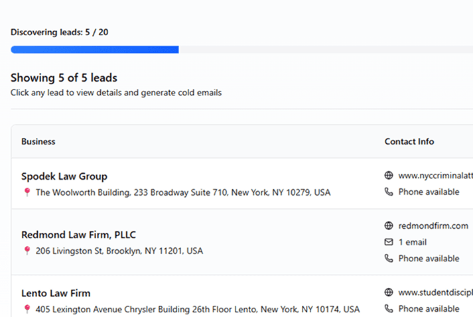This screenshot has width=473, height=317.
Task: Open the Redmond Law Firm, PLLC lead details
Action: coord(78,235)
